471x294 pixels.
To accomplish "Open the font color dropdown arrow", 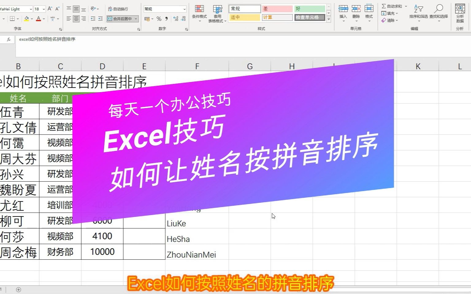I will pyautogui.click(x=44, y=19).
